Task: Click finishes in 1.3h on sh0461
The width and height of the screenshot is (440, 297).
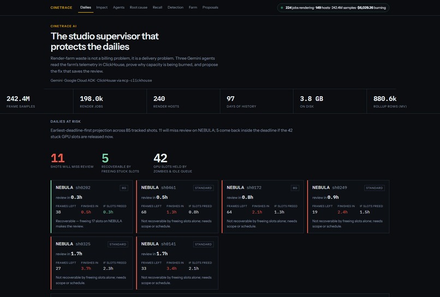Action: (171, 212)
